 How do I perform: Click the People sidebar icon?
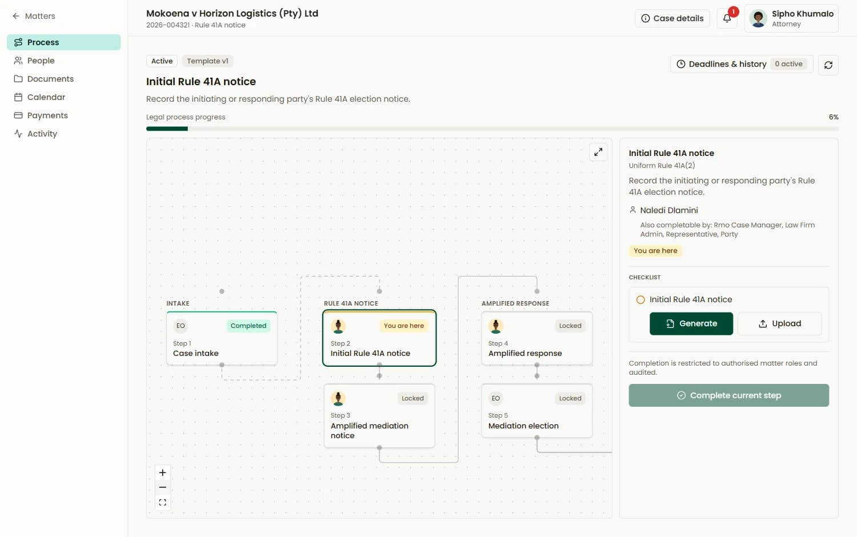click(18, 61)
